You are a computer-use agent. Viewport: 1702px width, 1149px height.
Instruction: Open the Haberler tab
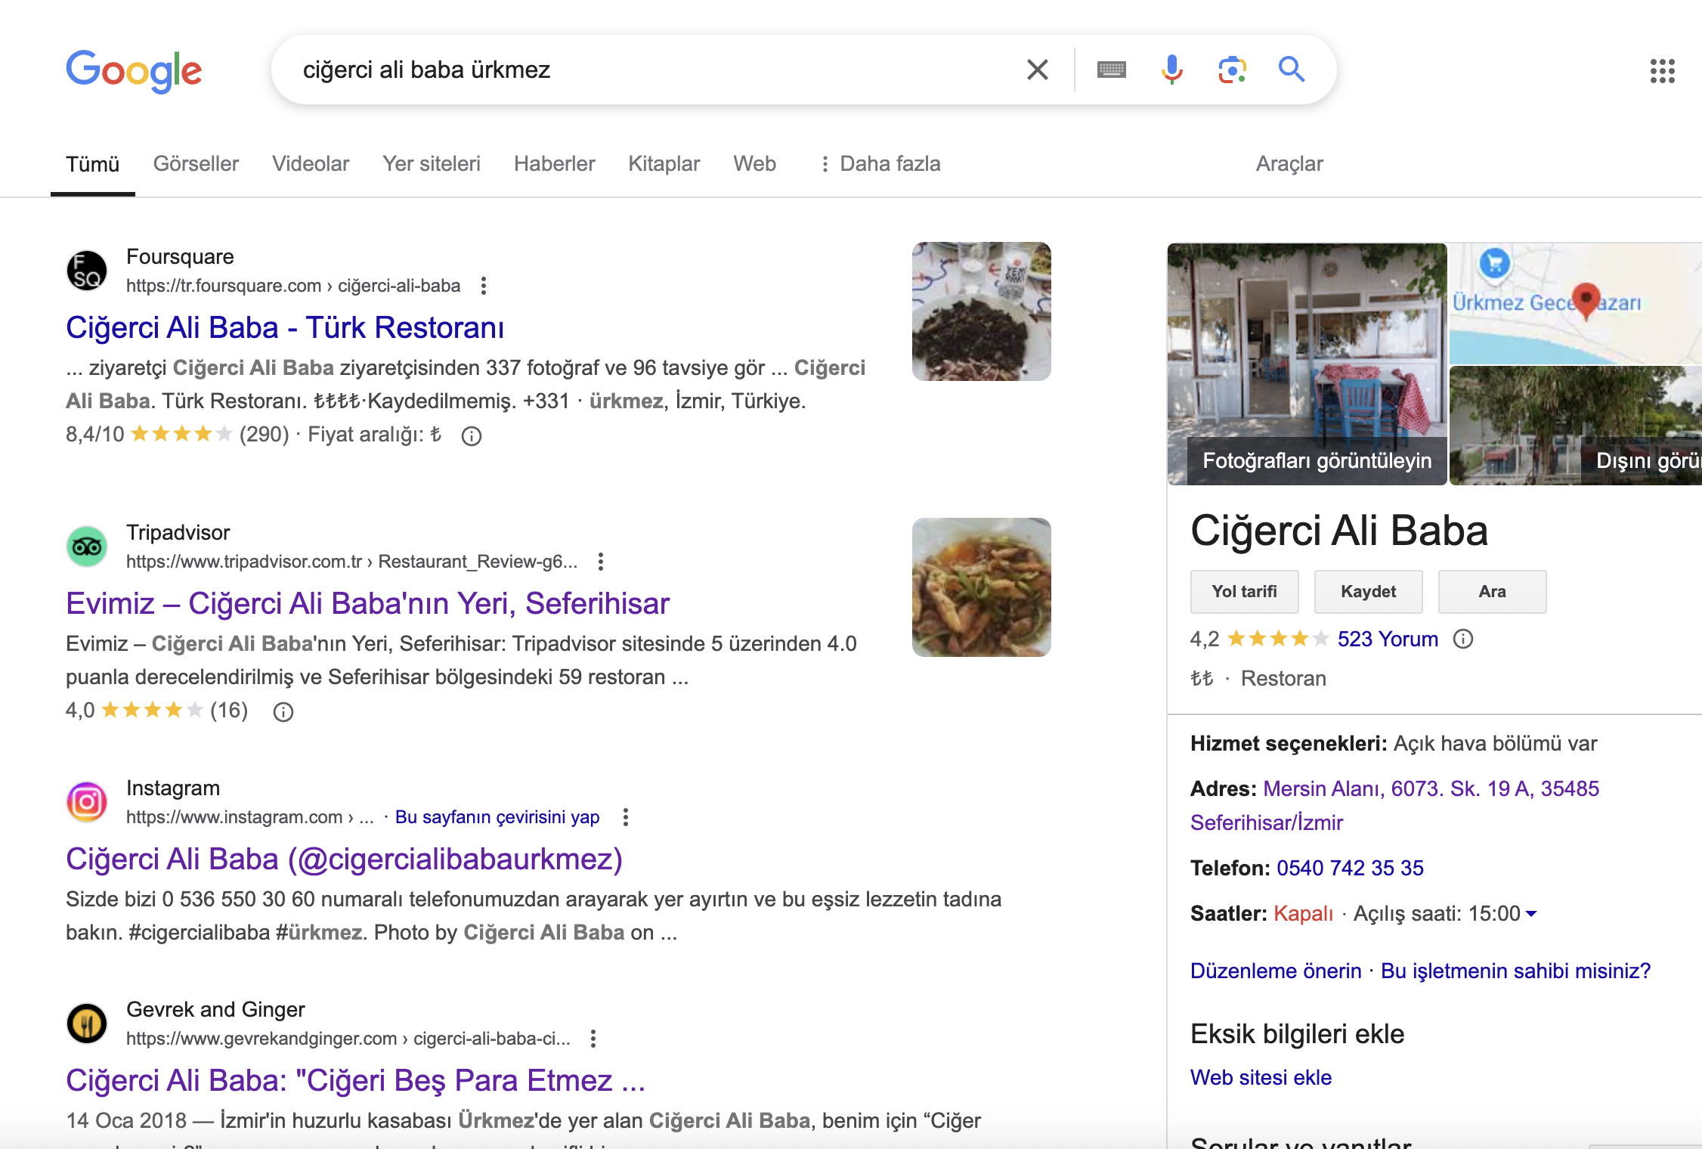point(554,164)
